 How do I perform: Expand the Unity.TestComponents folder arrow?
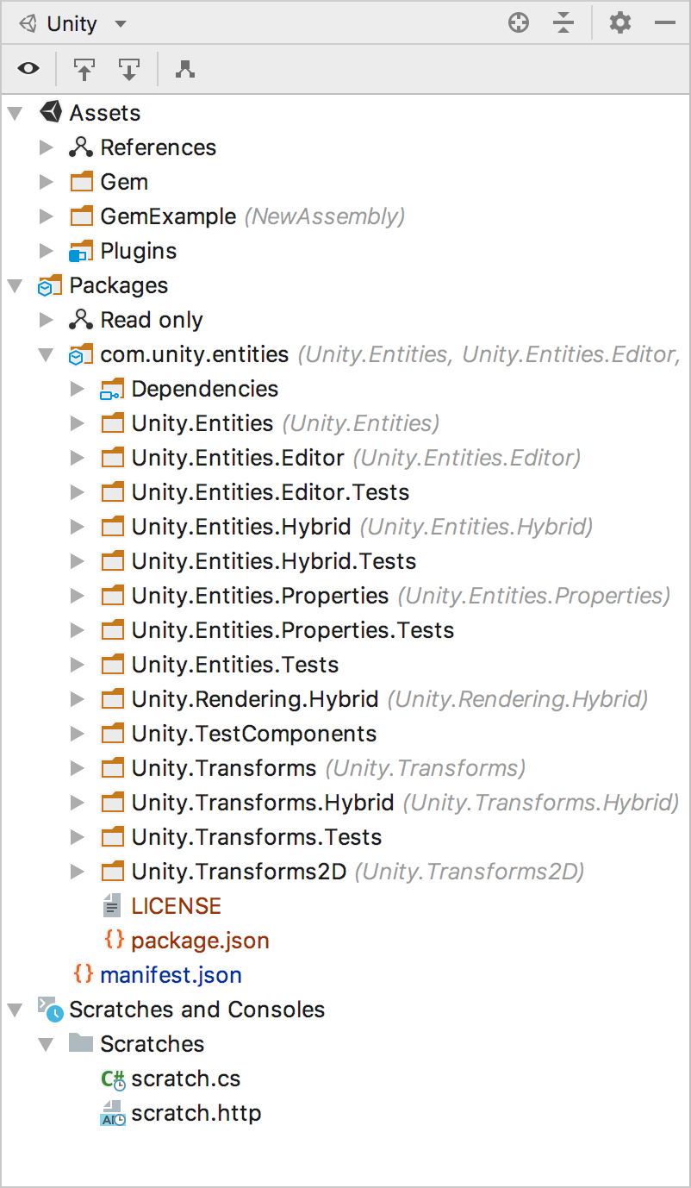78,734
